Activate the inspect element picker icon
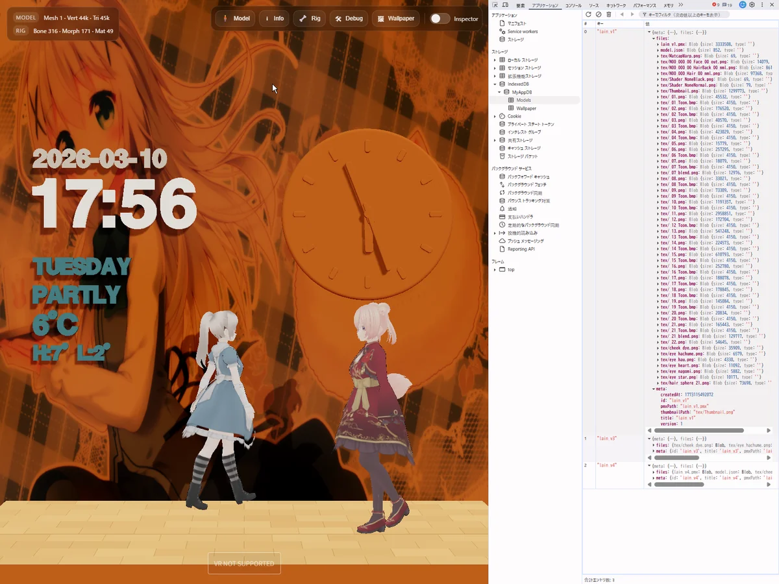 [495, 5]
